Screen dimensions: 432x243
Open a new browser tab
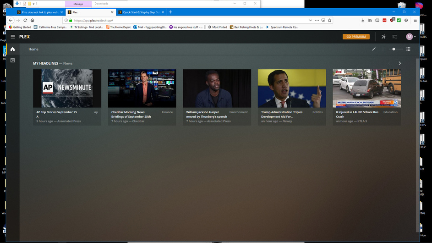(x=170, y=12)
